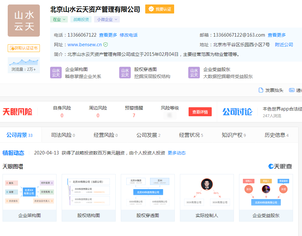Open the 股权穿透图 thumbnail card

pos(148,198)
